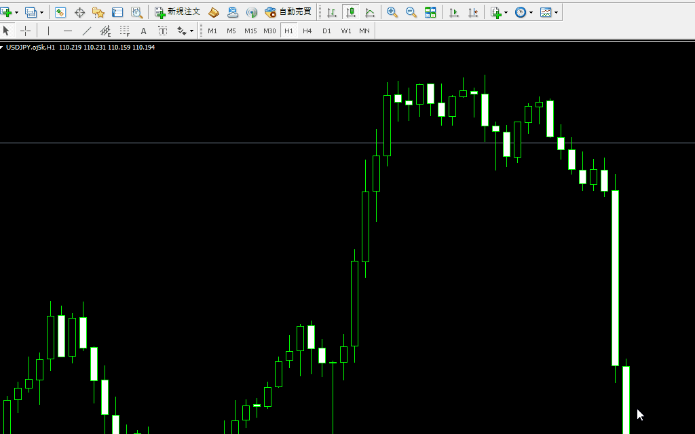This screenshot has width=695, height=434.
Task: Open the Templates chart icon
Action: [546, 12]
